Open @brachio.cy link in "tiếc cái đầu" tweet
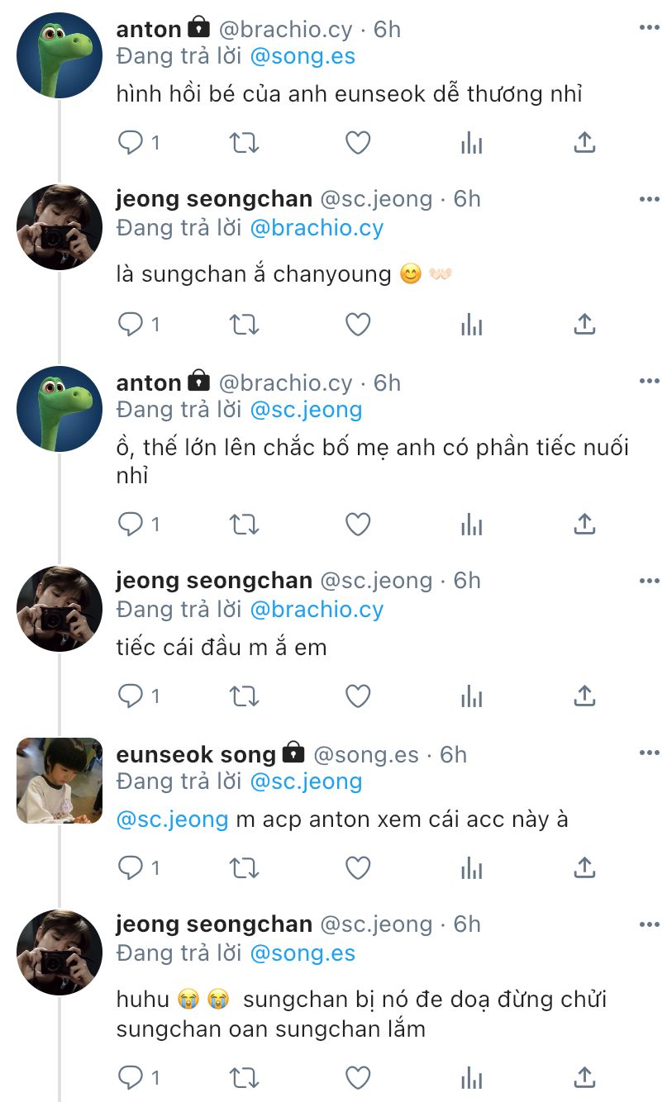Image resolution: width=667 pixels, height=1102 pixels. pos(317,609)
